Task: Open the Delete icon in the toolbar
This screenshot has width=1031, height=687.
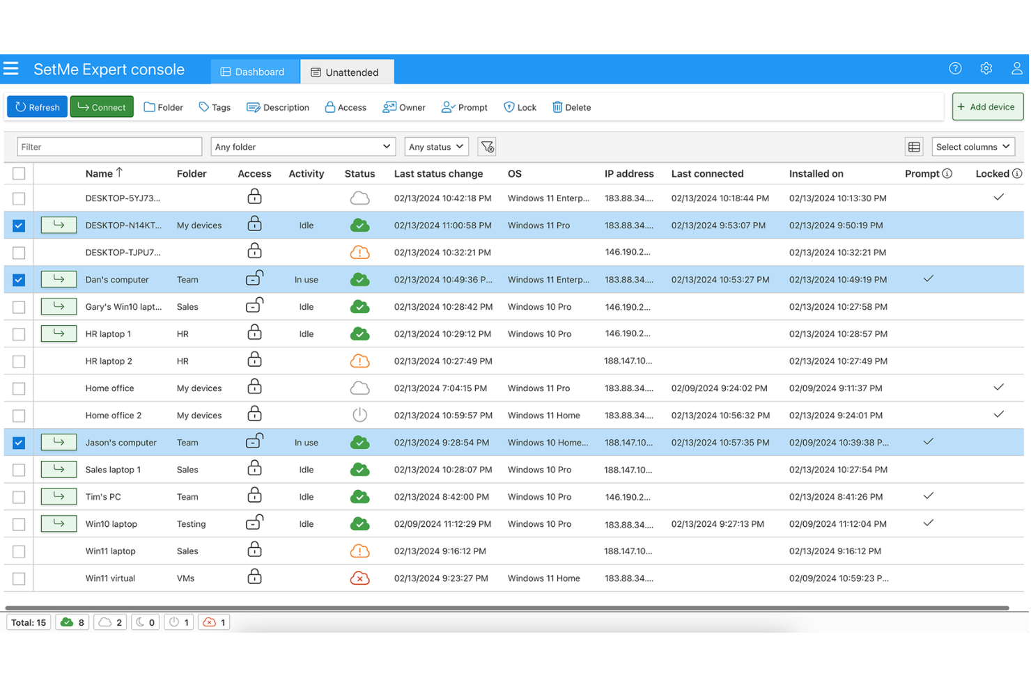Action: click(x=557, y=106)
